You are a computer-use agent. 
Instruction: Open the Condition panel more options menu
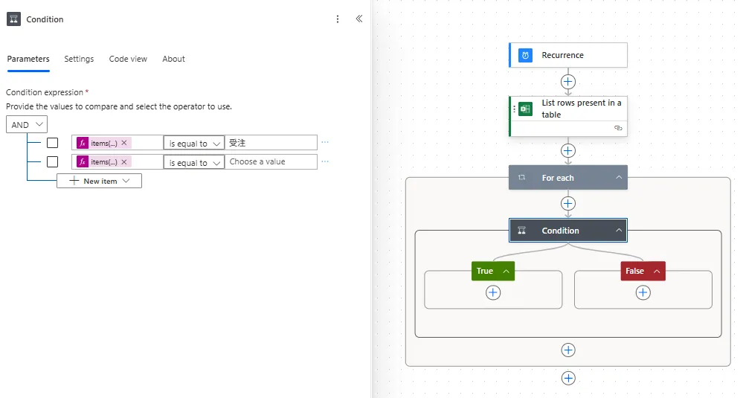coord(338,19)
